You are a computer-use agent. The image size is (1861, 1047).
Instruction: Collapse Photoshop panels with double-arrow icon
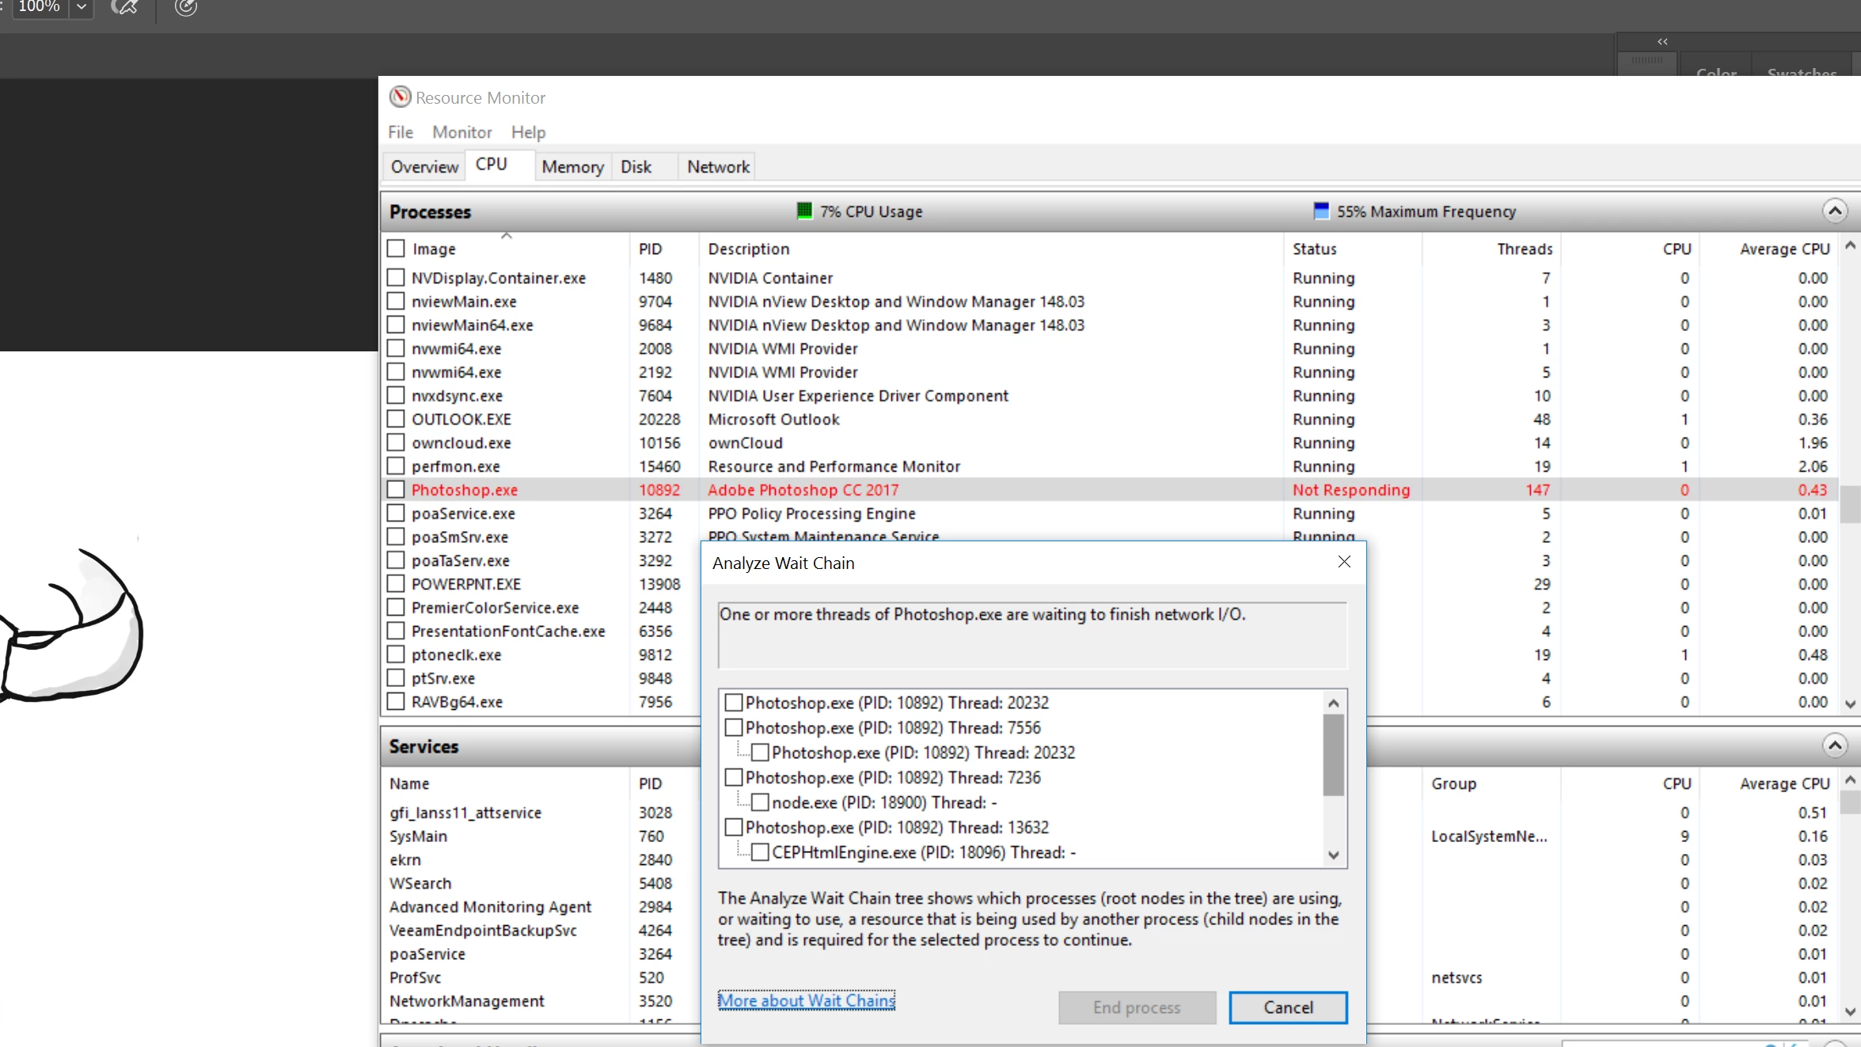[x=1662, y=41]
